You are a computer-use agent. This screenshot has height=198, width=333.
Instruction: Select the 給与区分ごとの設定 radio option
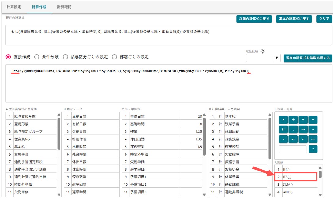tap(65, 57)
